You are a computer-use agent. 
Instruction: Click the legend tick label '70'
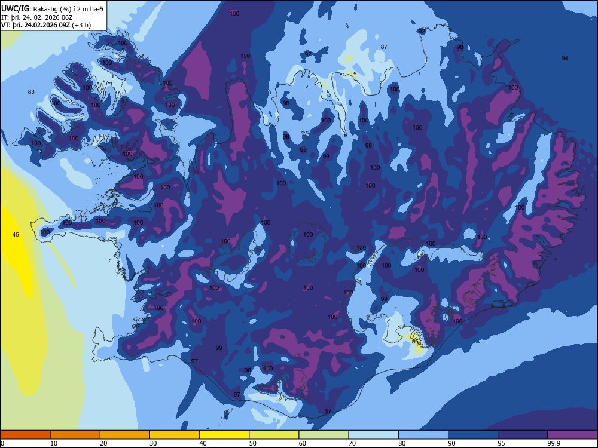(x=352, y=443)
